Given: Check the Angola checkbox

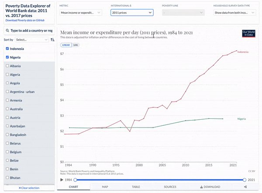Looking at the screenshot, I should click(x=7, y=83).
